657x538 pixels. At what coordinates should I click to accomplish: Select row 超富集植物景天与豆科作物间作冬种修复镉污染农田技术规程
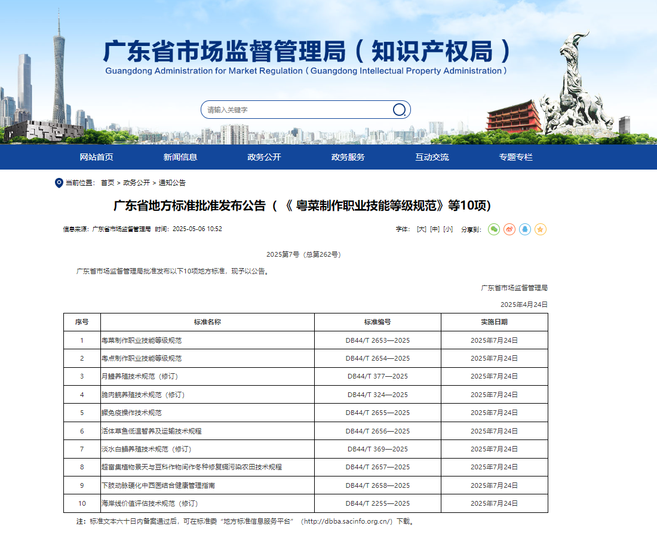305,467
